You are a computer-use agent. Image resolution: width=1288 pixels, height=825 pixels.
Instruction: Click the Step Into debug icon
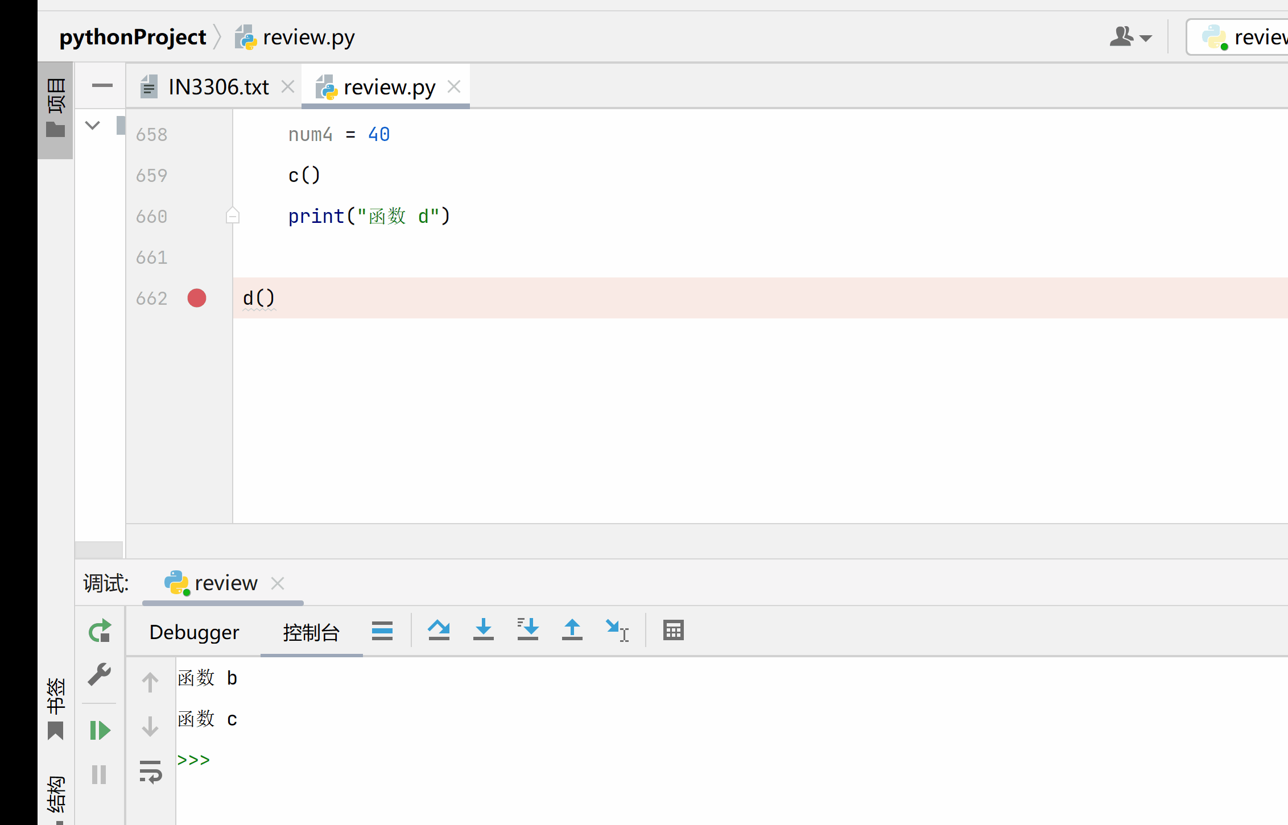483,630
